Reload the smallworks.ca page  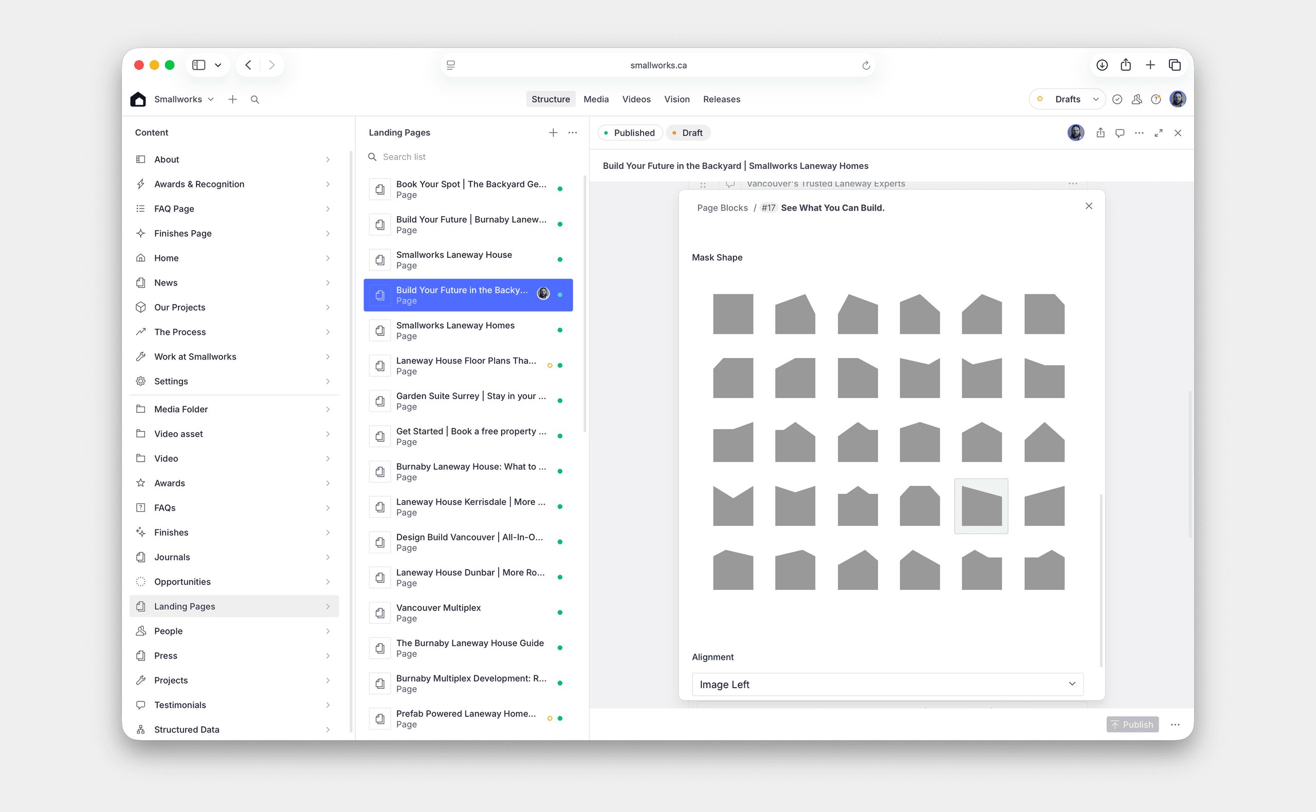click(866, 66)
